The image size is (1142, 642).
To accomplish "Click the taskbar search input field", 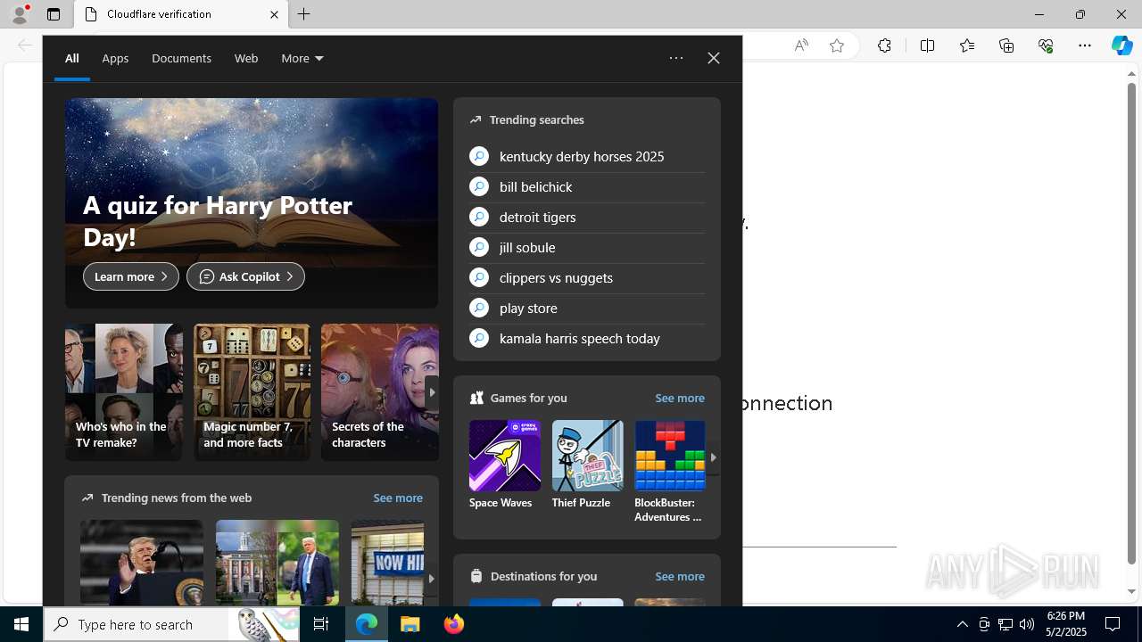I will point(171,624).
